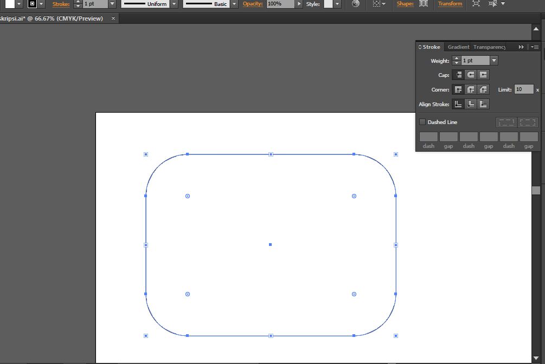Choose the Miter Join corner option
The height and width of the screenshot is (364, 545).
click(x=458, y=89)
